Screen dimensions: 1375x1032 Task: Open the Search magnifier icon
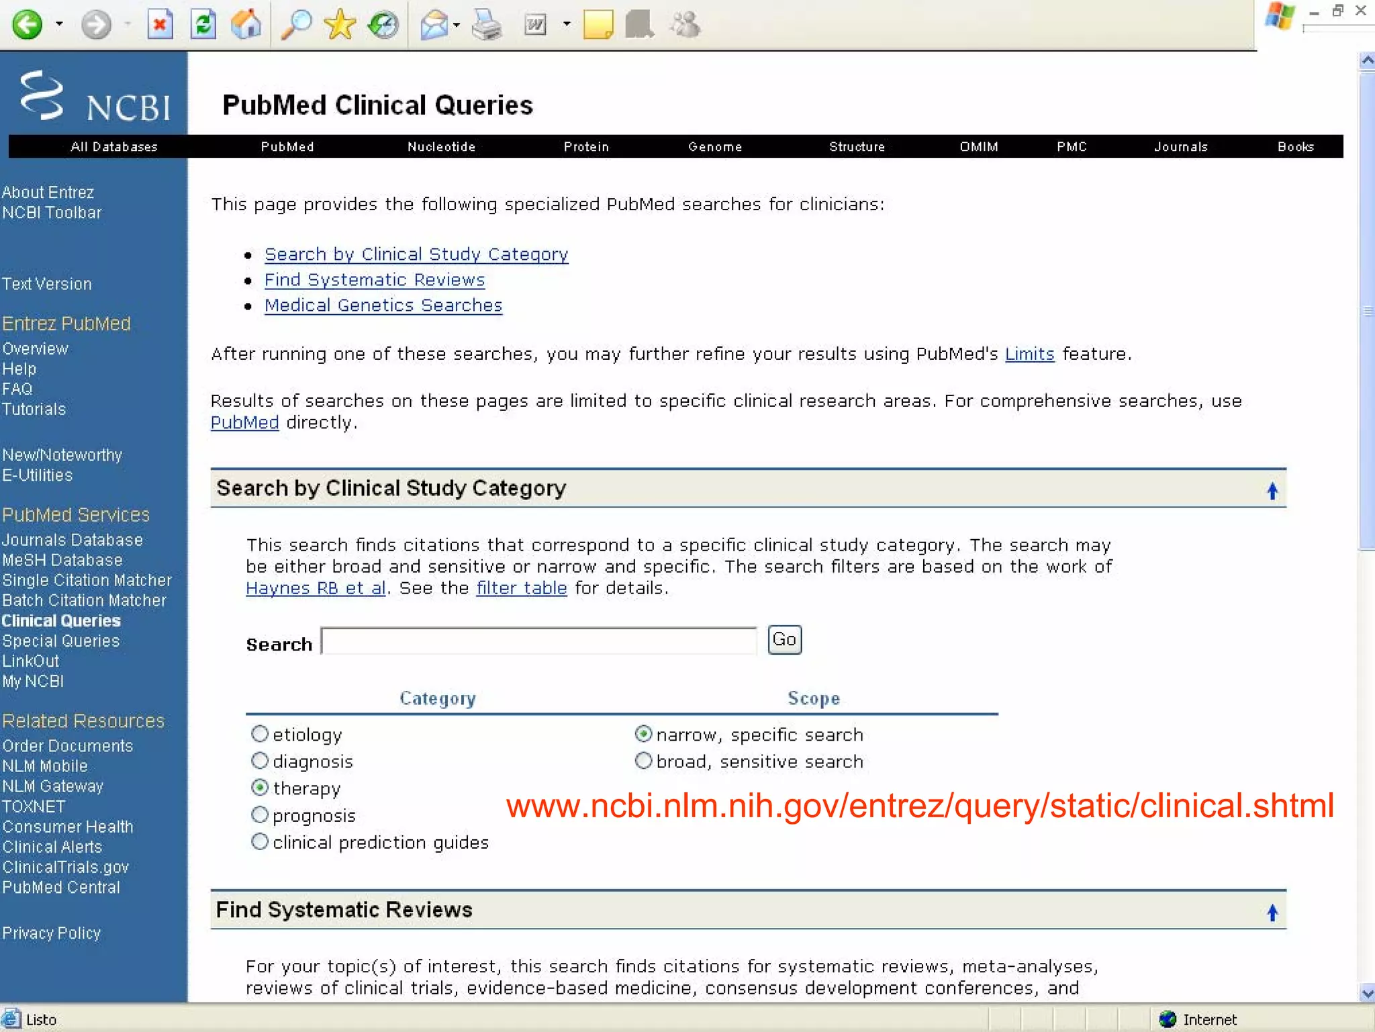(296, 25)
